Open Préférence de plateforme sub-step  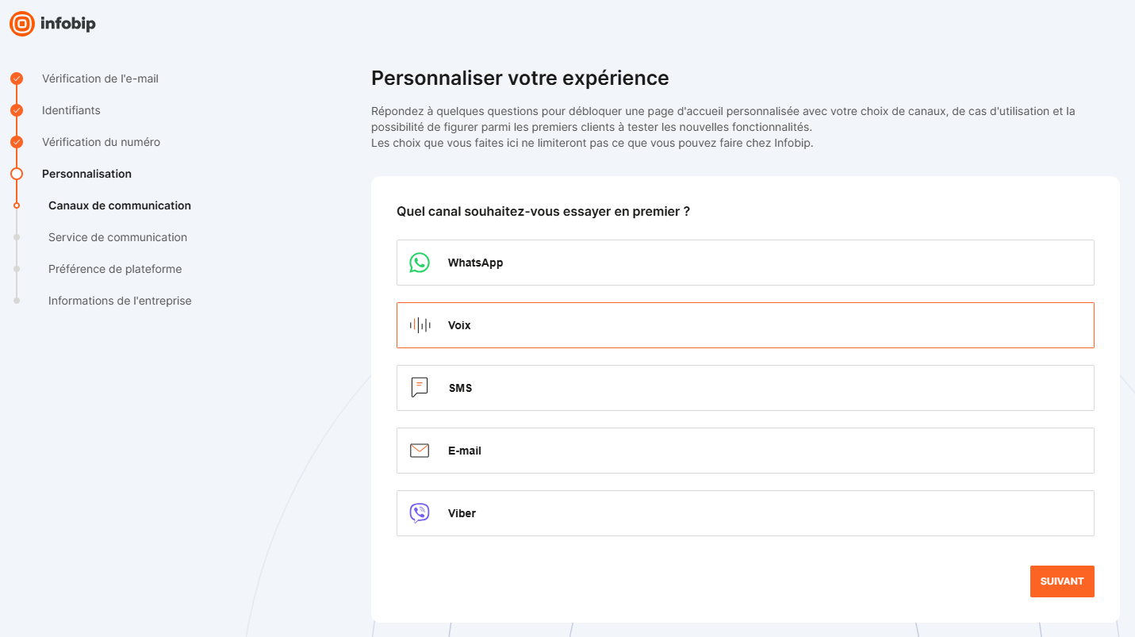point(115,269)
